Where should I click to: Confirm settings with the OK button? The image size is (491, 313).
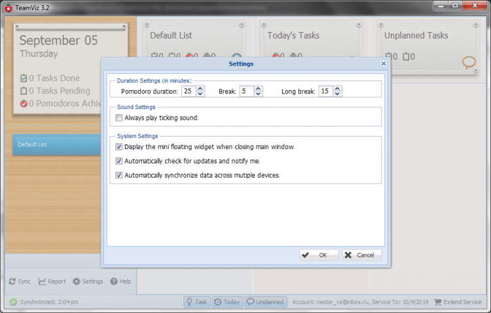coord(319,255)
